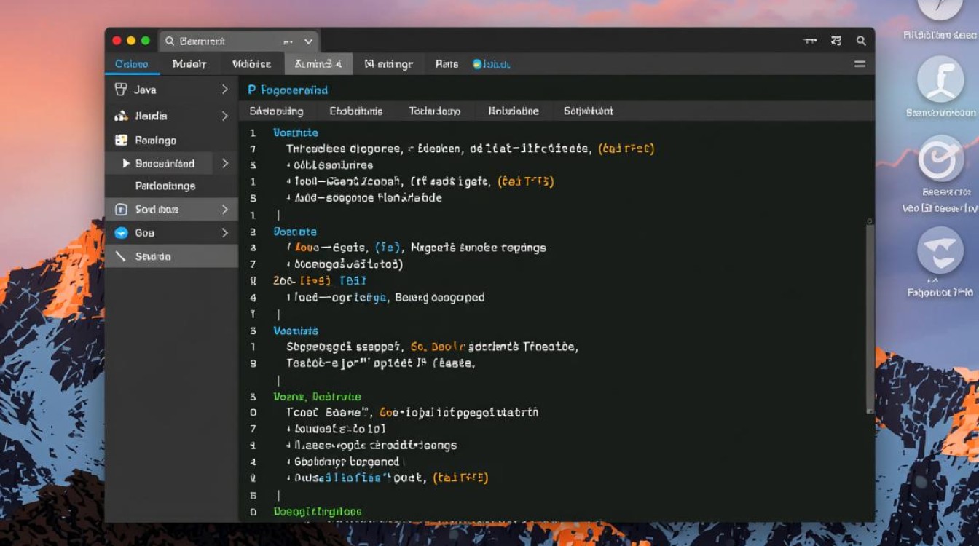The height and width of the screenshot is (546, 979).
Task: Open the hamburger menu right of the tab bar
Action: [860, 64]
